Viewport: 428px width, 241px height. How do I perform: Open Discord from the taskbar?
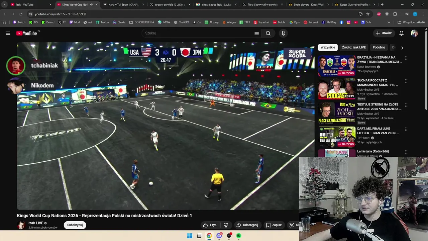(219, 236)
